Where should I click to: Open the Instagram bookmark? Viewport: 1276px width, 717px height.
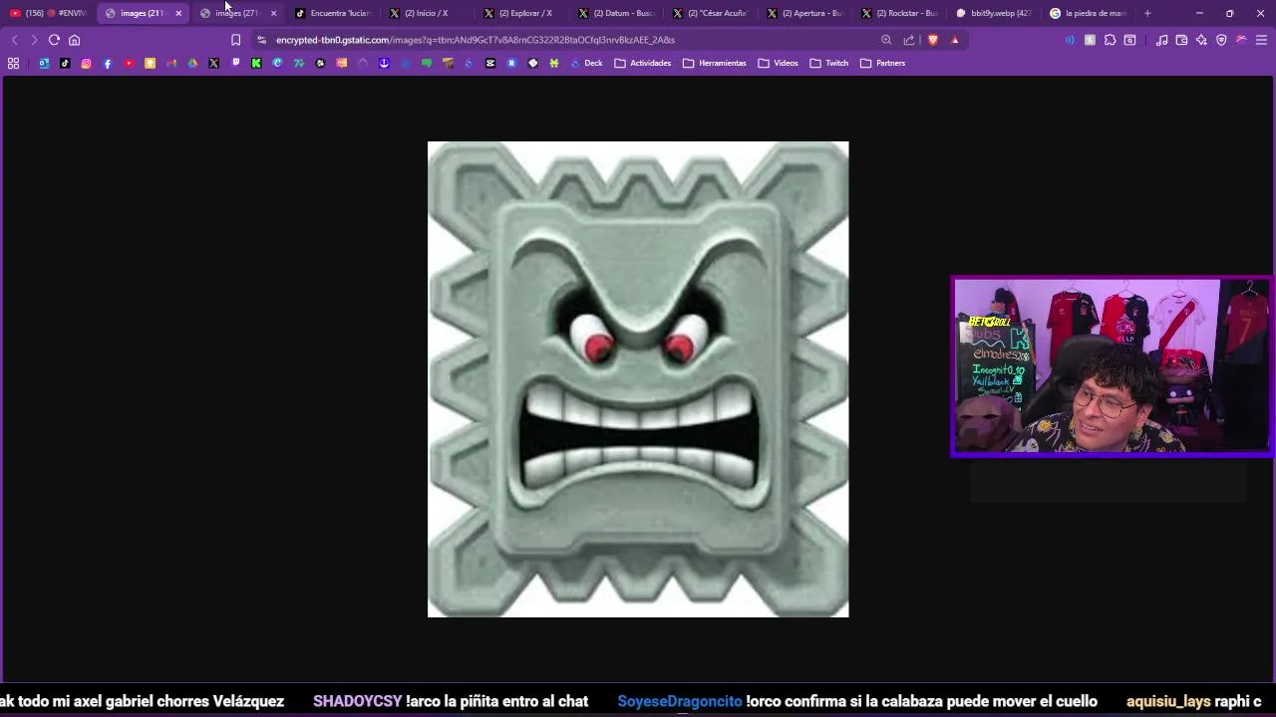(x=86, y=63)
